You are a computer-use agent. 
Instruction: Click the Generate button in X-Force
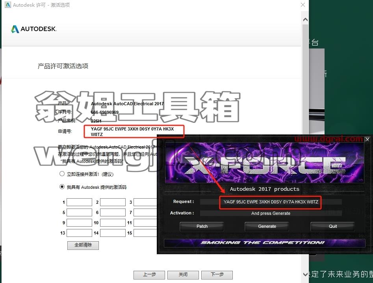point(267,226)
